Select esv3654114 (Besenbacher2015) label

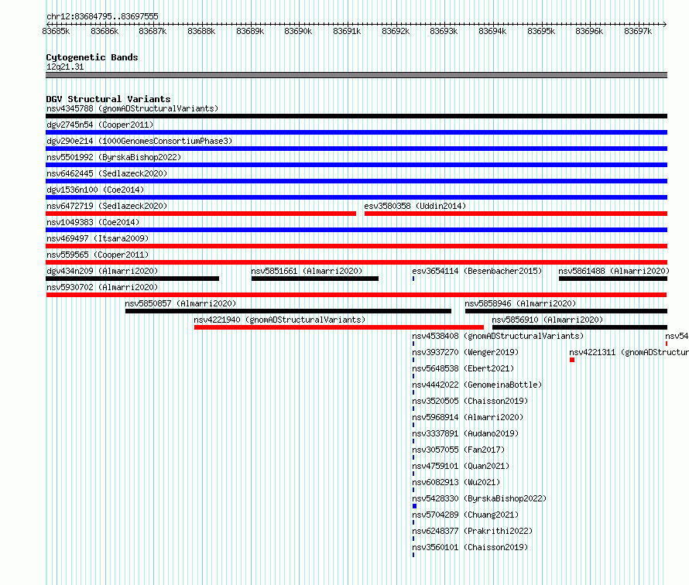point(477,271)
